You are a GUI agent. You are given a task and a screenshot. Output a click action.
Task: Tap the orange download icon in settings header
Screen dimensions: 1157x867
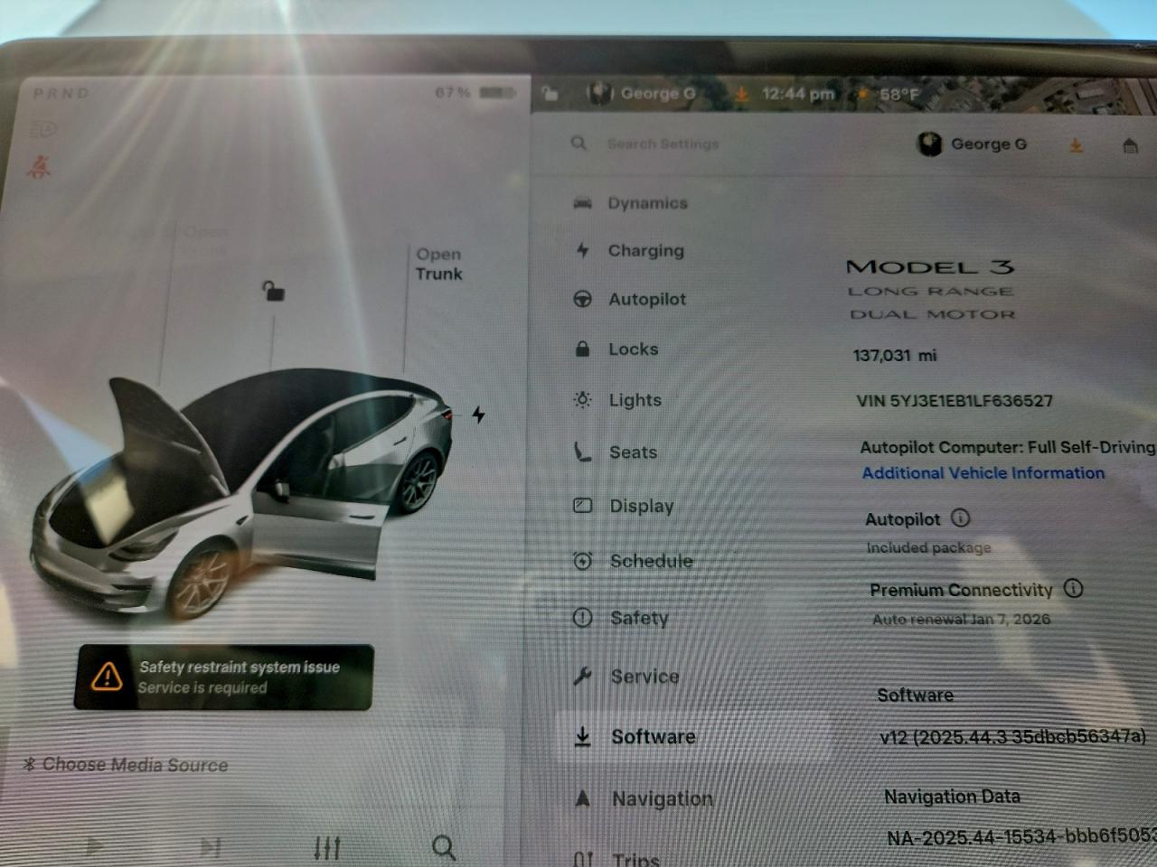coord(1077,144)
